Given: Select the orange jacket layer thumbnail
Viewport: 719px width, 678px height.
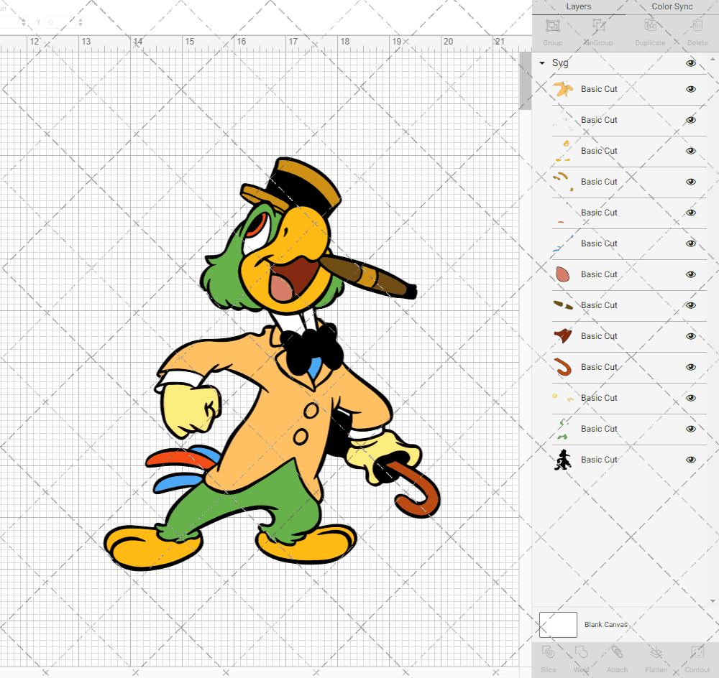Looking at the screenshot, I should coord(563,89).
